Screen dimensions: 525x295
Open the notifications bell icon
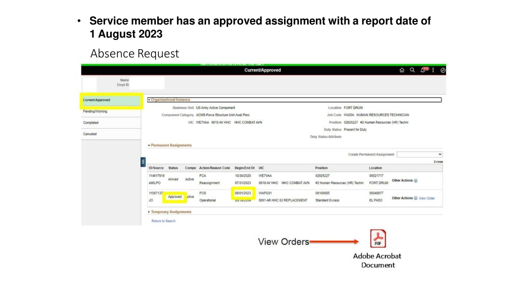click(x=423, y=70)
